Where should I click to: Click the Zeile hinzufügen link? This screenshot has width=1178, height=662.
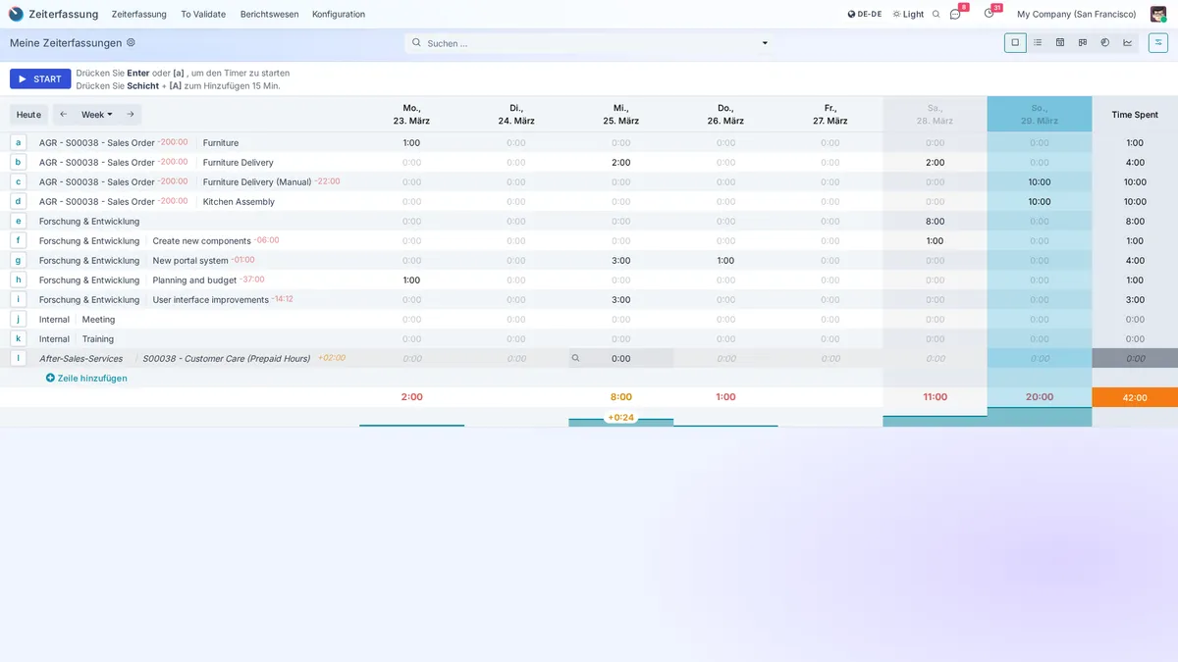pos(86,377)
